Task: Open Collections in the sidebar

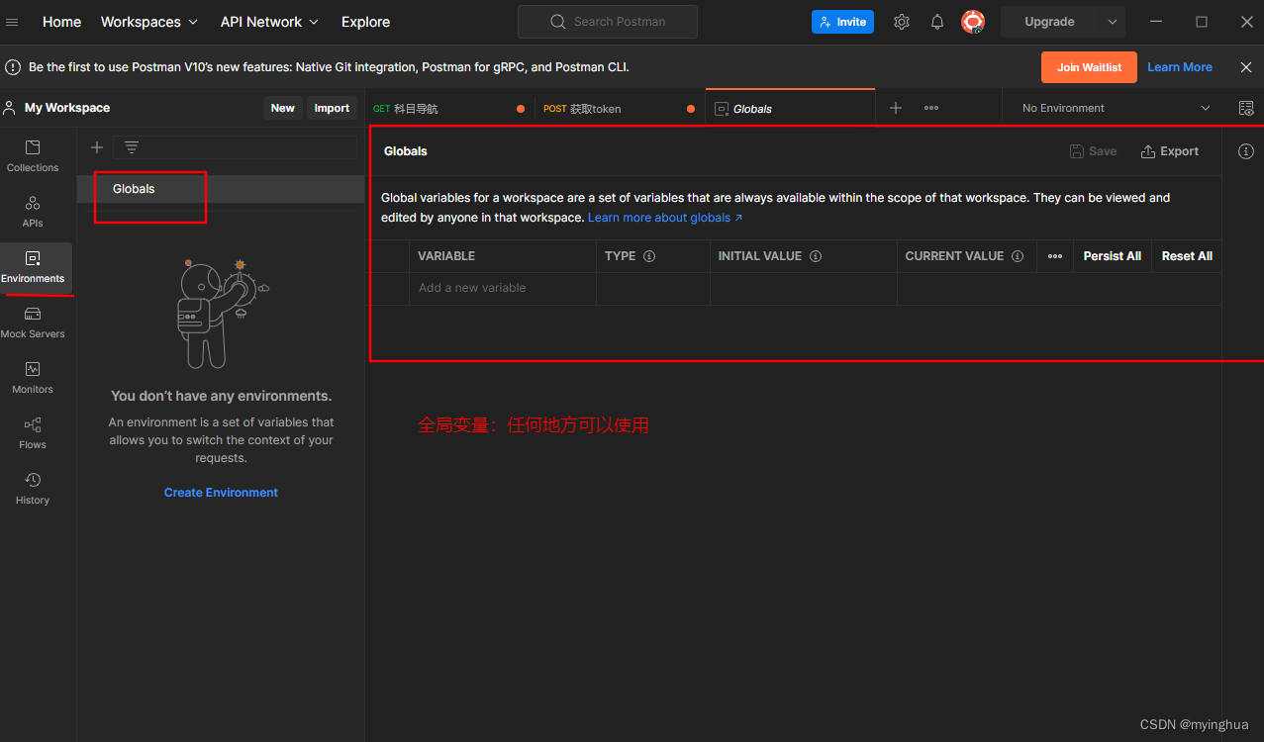Action: point(33,156)
